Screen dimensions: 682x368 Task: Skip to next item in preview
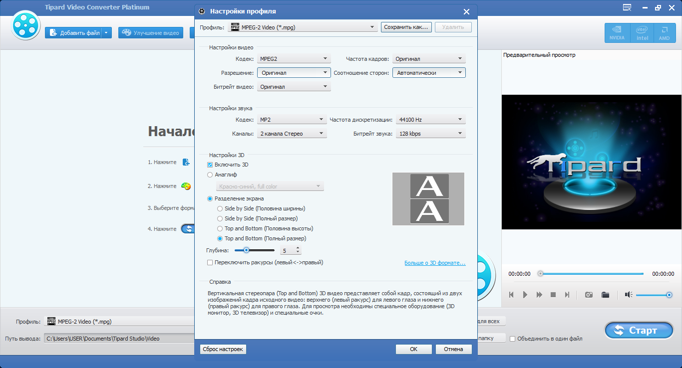tap(567, 295)
